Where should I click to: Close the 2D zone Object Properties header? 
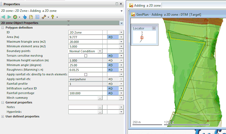122,23
